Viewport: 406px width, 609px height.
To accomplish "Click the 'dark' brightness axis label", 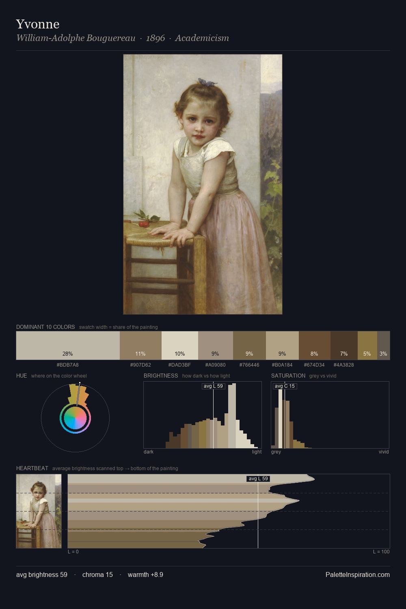I will pos(149,452).
